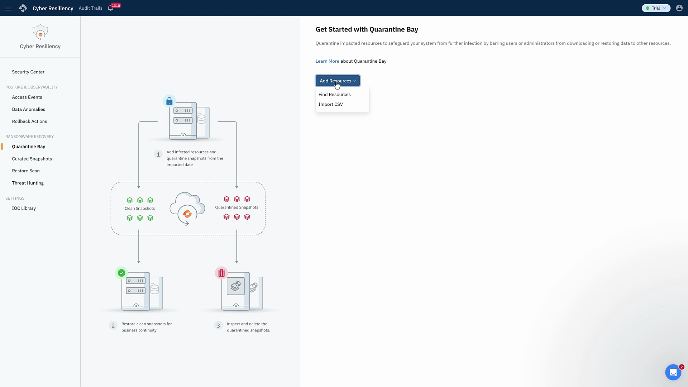Open notifications bell with 1310 badge

[111, 8]
